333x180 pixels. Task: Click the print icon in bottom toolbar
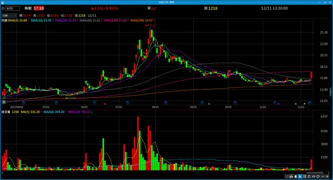point(291,176)
